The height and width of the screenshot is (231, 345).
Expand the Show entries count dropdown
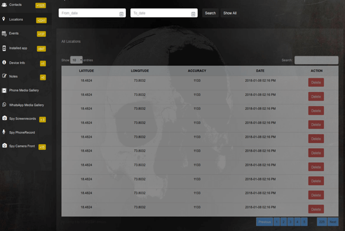[x=76, y=60]
